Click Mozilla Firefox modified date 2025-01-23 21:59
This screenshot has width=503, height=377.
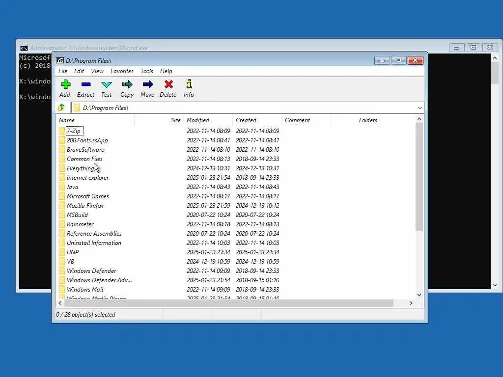pos(208,205)
